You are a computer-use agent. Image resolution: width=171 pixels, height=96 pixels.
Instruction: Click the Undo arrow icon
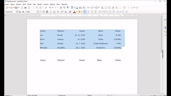coord(50,7)
